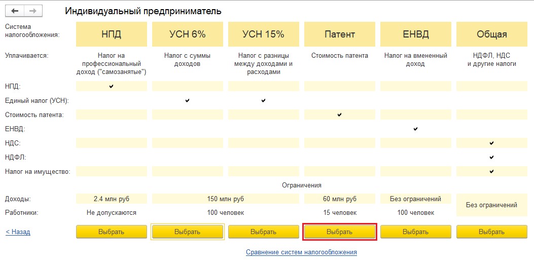Click the НДС checkmark in Общая column

(x=491, y=143)
